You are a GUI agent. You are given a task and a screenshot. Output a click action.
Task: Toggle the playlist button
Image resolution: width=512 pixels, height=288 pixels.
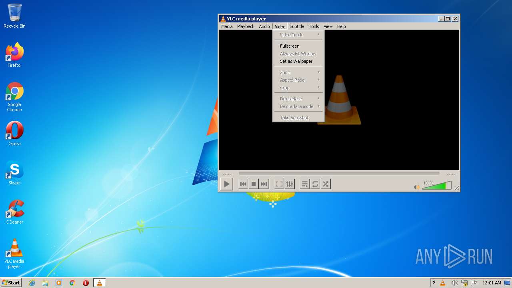coord(304,184)
